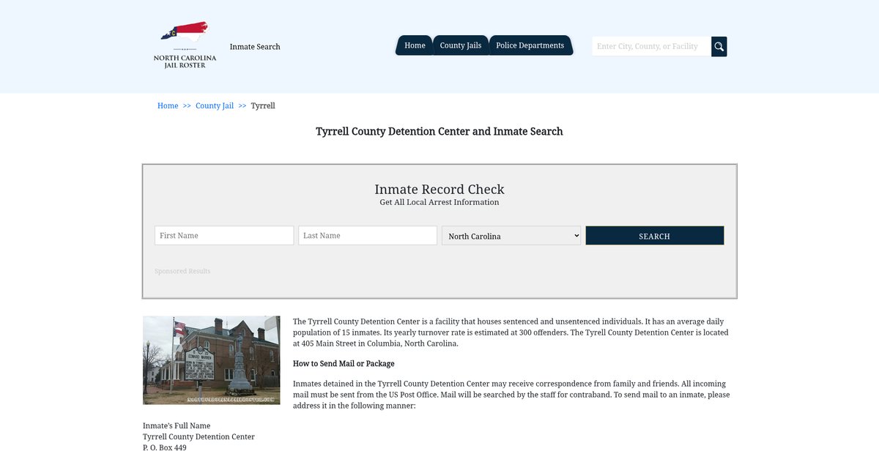Open the County Jails navigation tab

pyautogui.click(x=460, y=45)
